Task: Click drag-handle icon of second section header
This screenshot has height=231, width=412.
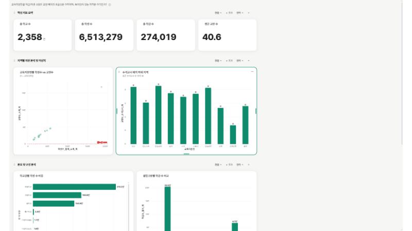Action: pos(14,61)
